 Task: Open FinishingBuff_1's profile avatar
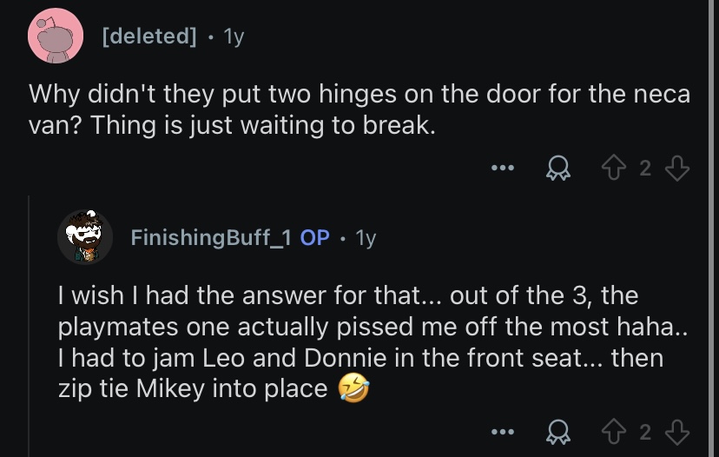pos(85,237)
